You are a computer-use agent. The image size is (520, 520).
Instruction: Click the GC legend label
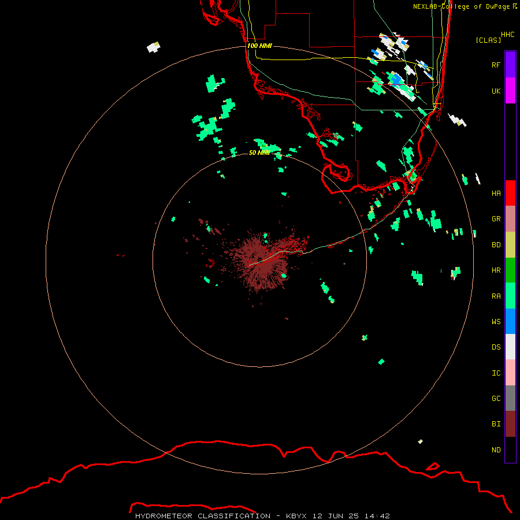496,398
